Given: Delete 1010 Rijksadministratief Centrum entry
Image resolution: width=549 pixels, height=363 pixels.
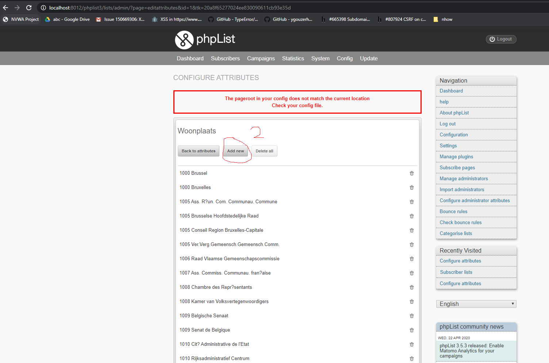Looking at the screenshot, I should [x=411, y=359].
